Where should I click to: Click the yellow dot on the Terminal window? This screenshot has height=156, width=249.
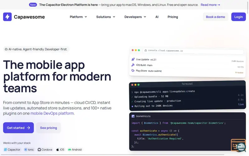135,85
